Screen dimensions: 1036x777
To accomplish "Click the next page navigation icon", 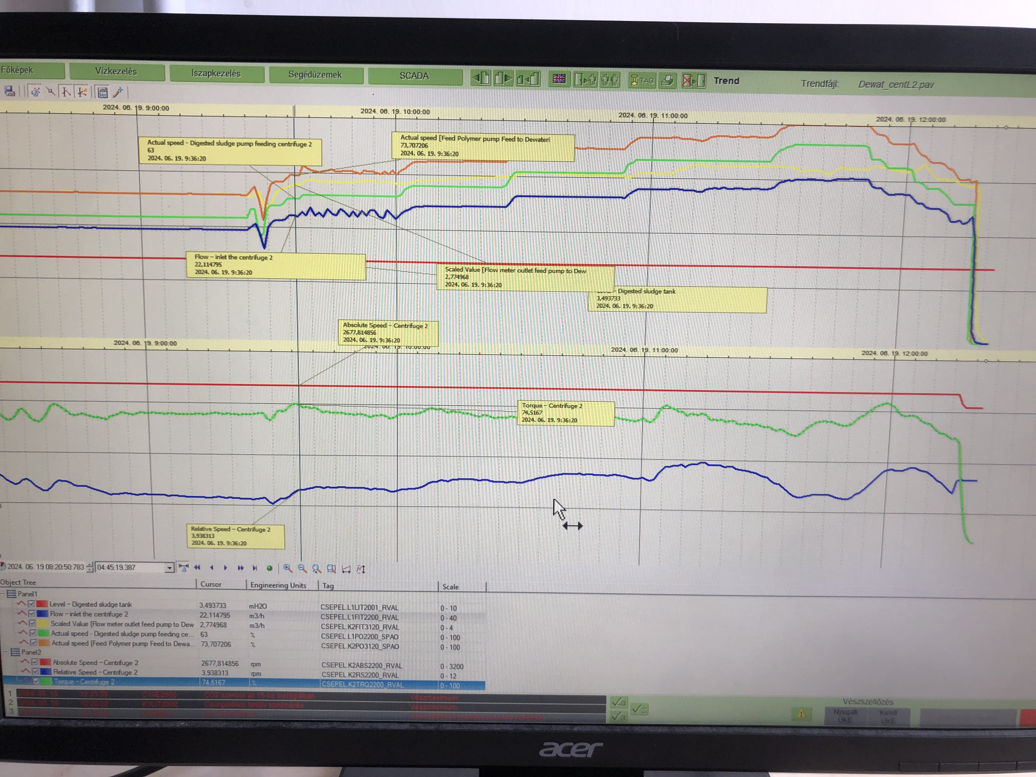I will (503, 79).
